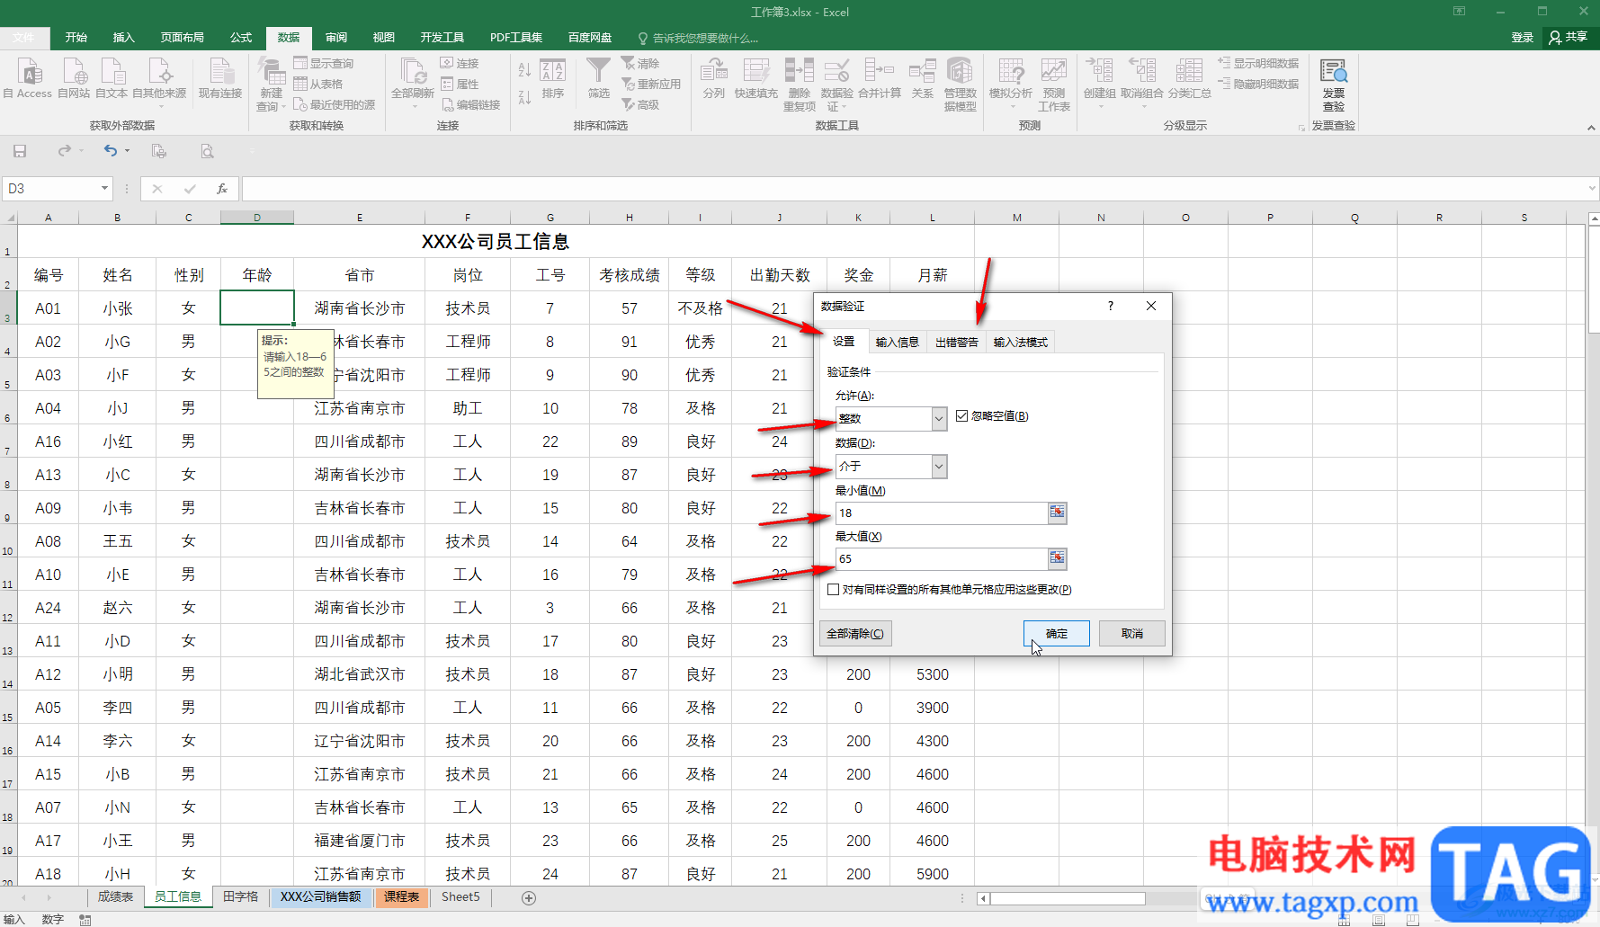Open 发票查验 invoice check

(1333, 83)
